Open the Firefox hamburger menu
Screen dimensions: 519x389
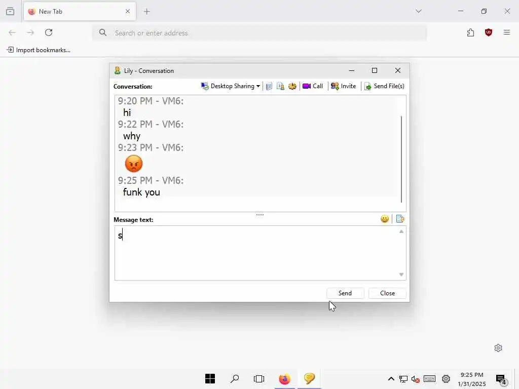click(x=507, y=32)
